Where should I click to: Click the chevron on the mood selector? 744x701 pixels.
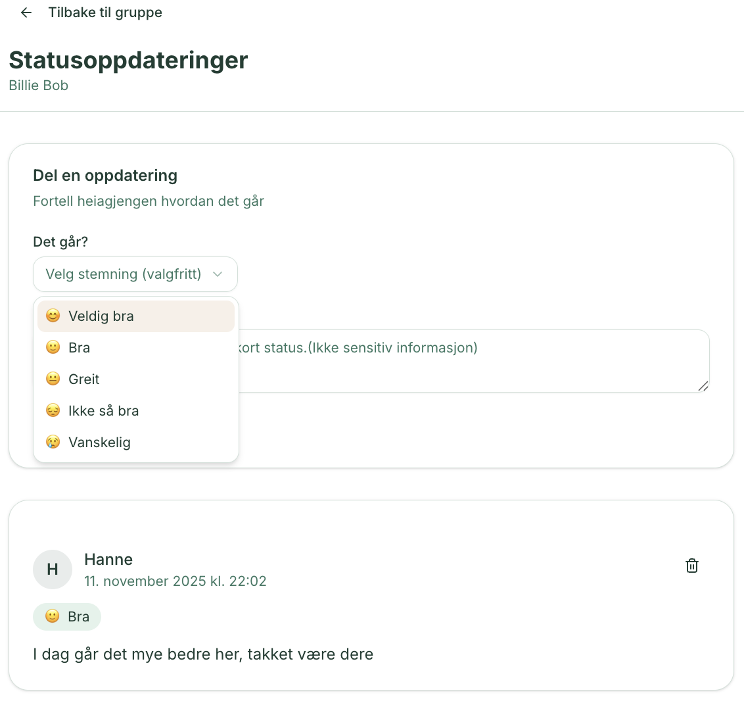coord(218,274)
